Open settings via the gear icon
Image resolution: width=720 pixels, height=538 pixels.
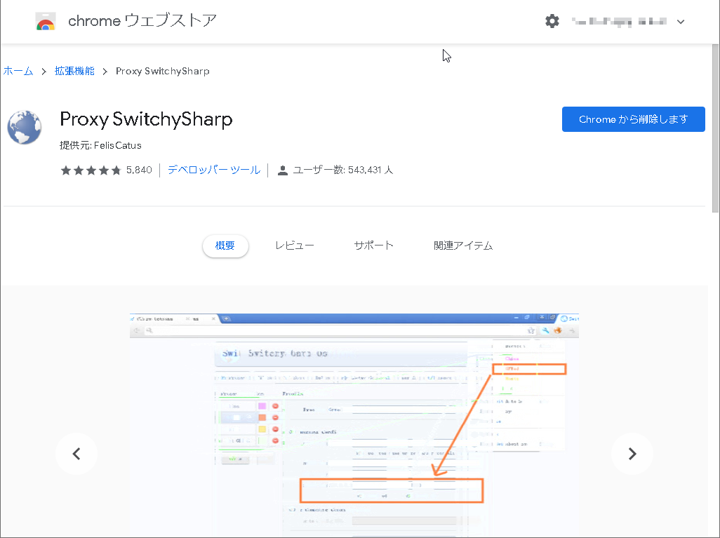[x=552, y=21]
